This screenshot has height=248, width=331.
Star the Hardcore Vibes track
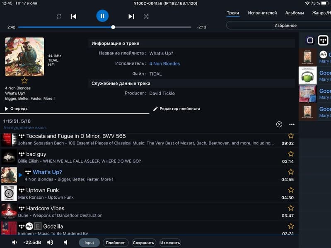click(291, 208)
